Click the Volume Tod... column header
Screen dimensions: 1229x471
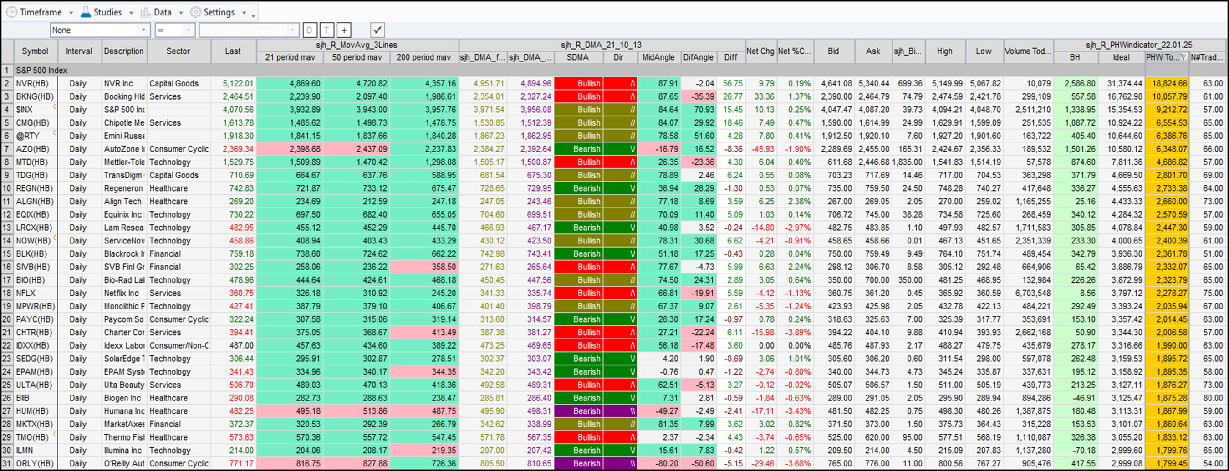point(1028,51)
